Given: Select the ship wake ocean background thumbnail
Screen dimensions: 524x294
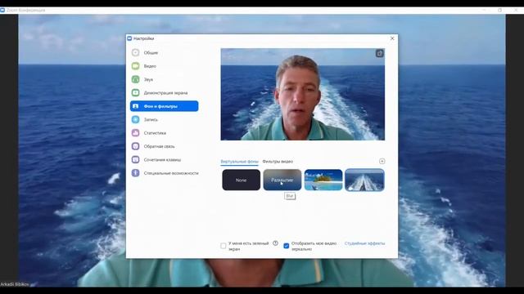Looking at the screenshot, I should point(364,180).
